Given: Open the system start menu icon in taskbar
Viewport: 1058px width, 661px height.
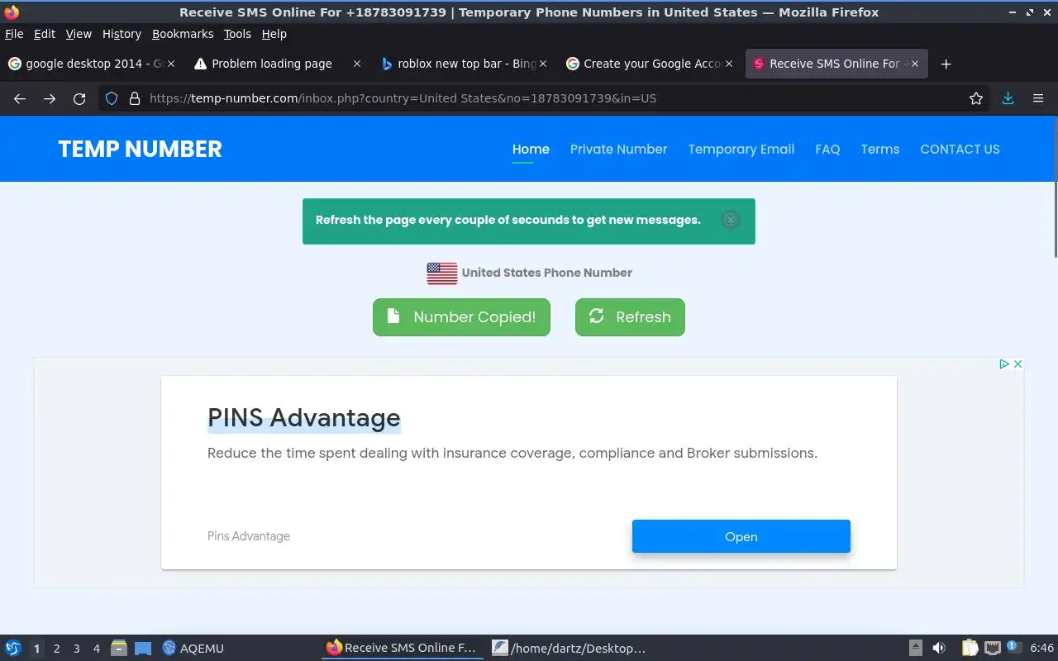Looking at the screenshot, I should pos(12,649).
